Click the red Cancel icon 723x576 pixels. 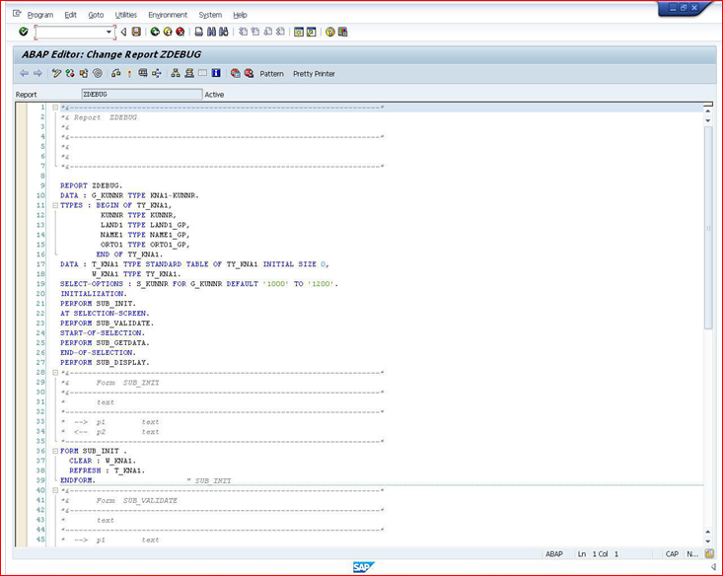coord(181,32)
